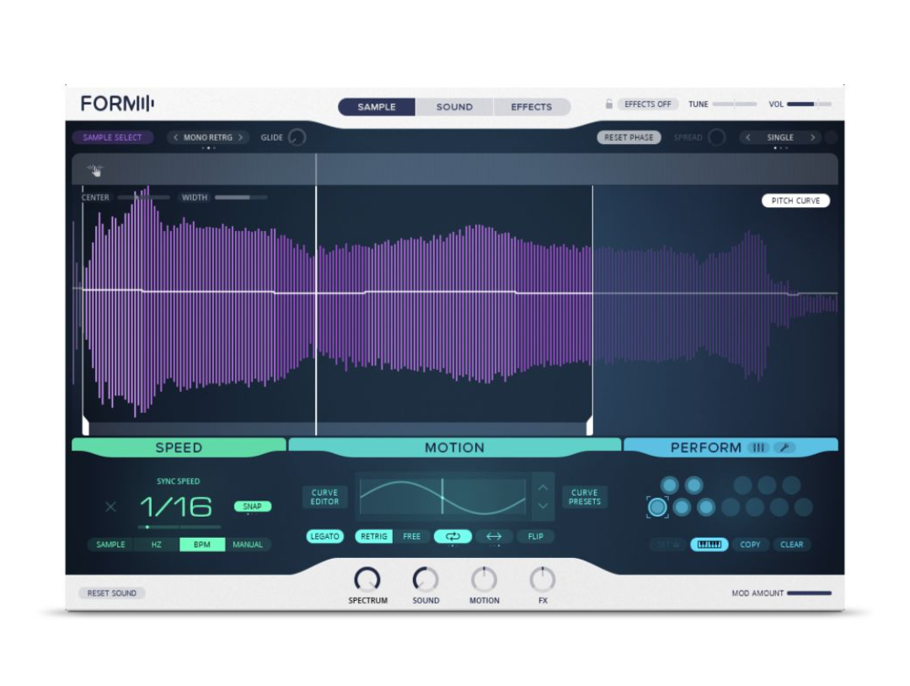910x686 pixels.
Task: Select the keyboard icon in the Perform section
Action: coord(708,544)
